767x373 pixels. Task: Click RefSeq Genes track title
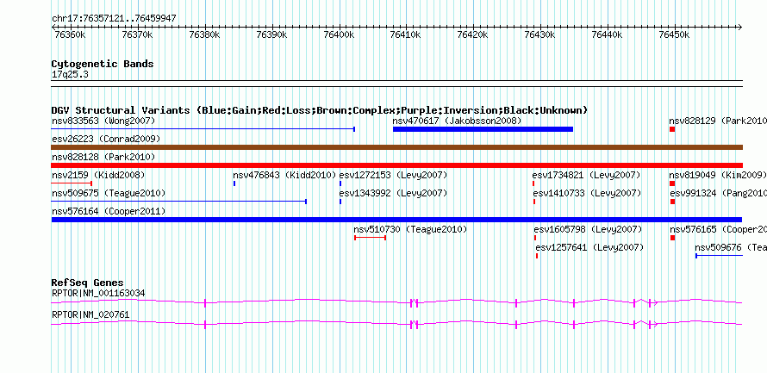[88, 283]
